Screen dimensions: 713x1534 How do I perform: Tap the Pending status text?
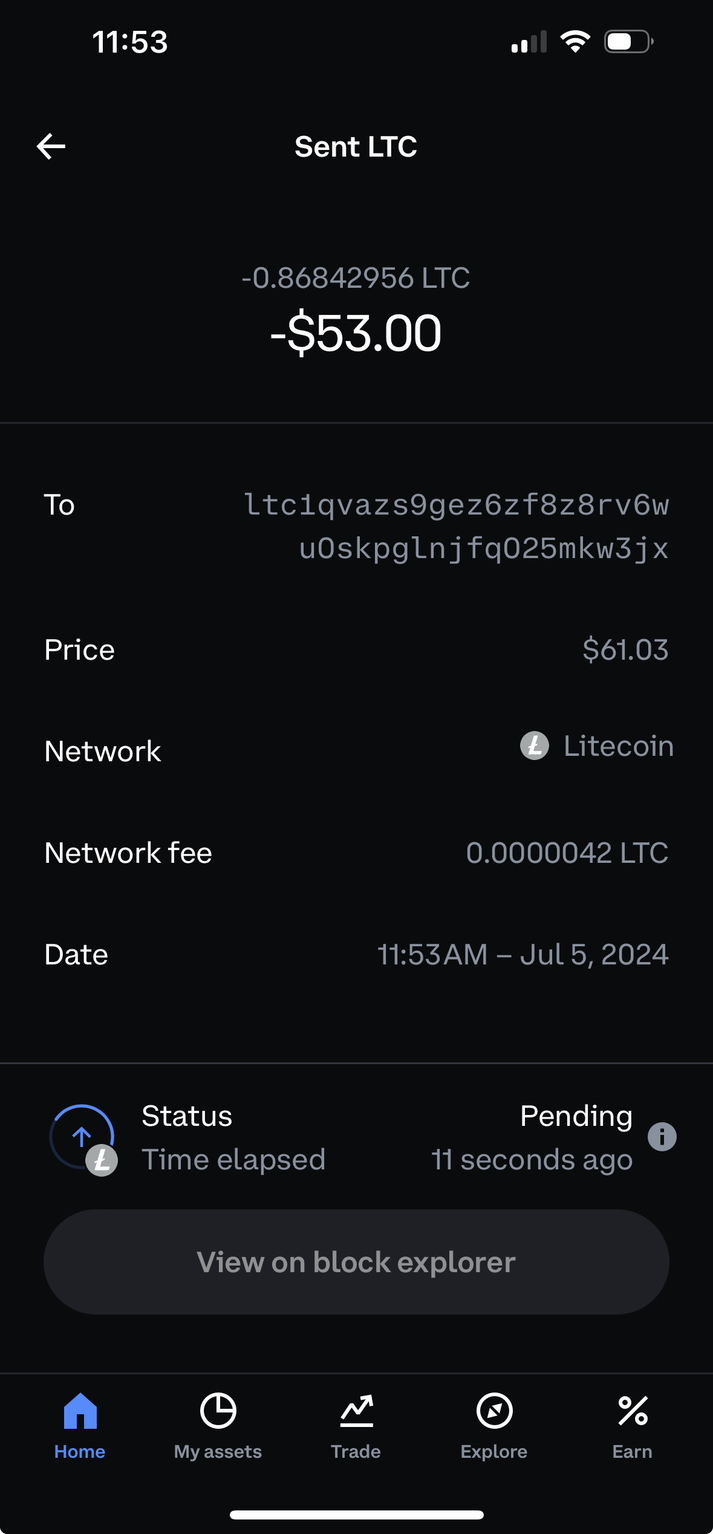tap(576, 1116)
